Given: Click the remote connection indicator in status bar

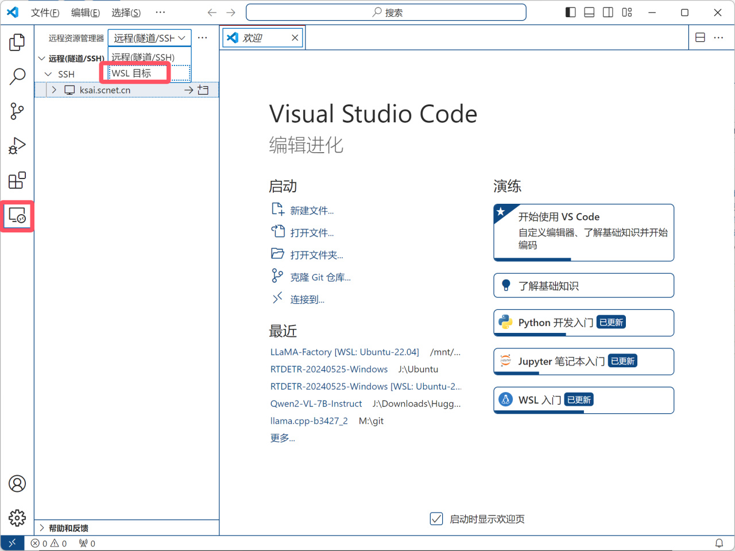Looking at the screenshot, I should (x=12, y=543).
